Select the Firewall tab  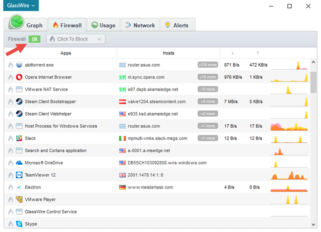coord(67,25)
